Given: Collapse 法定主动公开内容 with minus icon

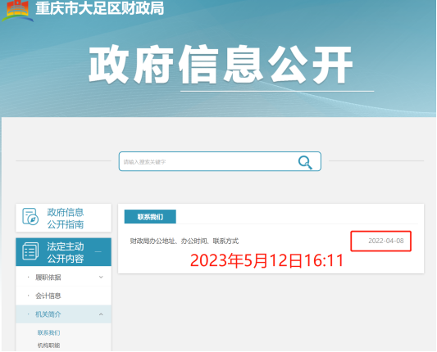Looking at the screenshot, I should 98,252.
